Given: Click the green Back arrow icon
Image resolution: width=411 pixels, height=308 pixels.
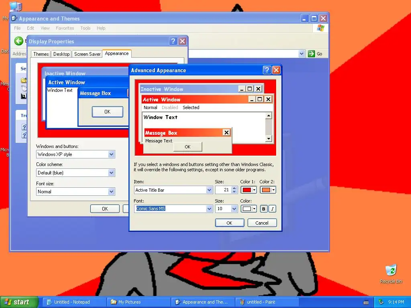Looking at the screenshot, I should (x=18, y=41).
